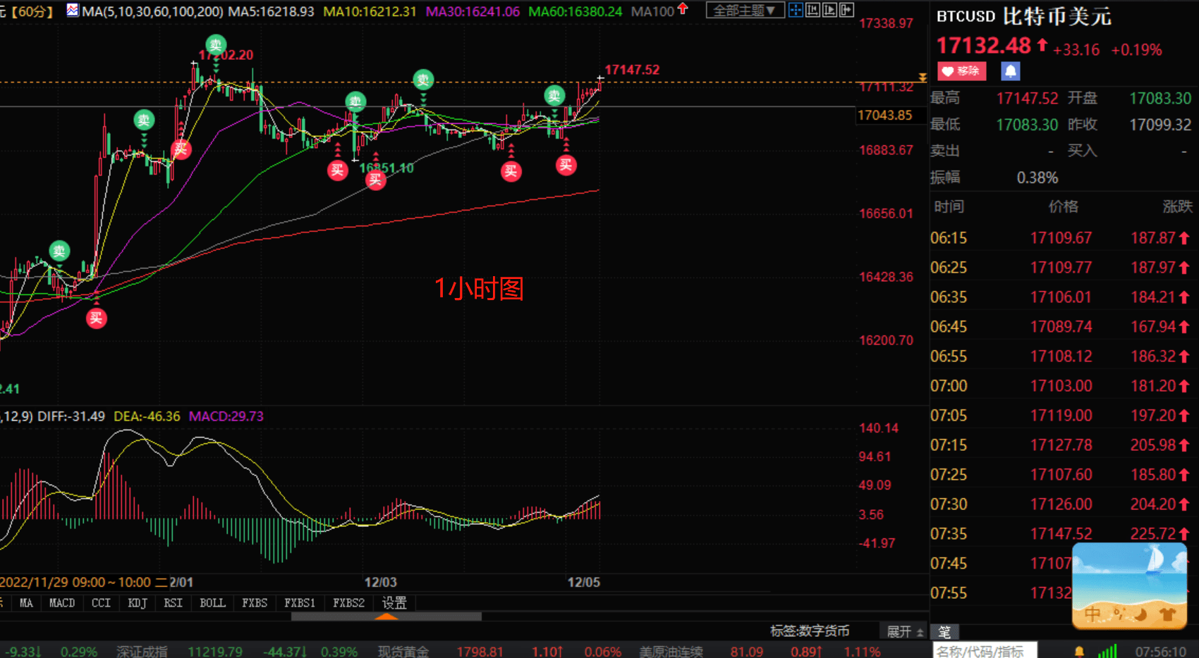The width and height of the screenshot is (1199, 658).
Task: Open indicator 设置 settings
Action: 394,603
